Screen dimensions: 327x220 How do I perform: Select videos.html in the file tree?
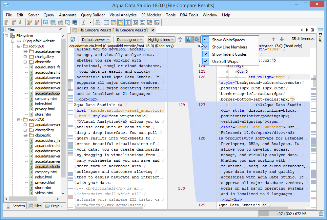(44, 193)
